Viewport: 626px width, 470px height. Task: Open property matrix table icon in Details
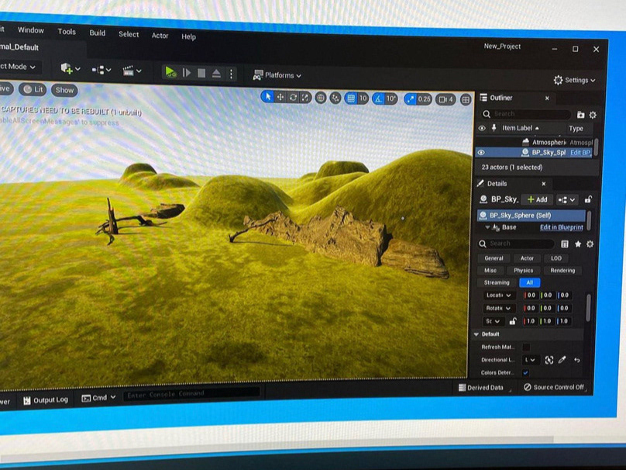pos(565,244)
